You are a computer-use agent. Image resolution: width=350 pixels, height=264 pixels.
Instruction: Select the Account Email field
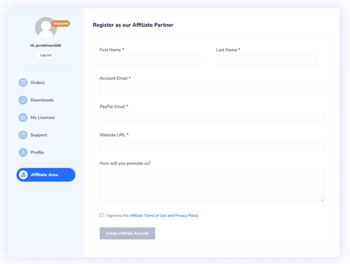coord(212,89)
